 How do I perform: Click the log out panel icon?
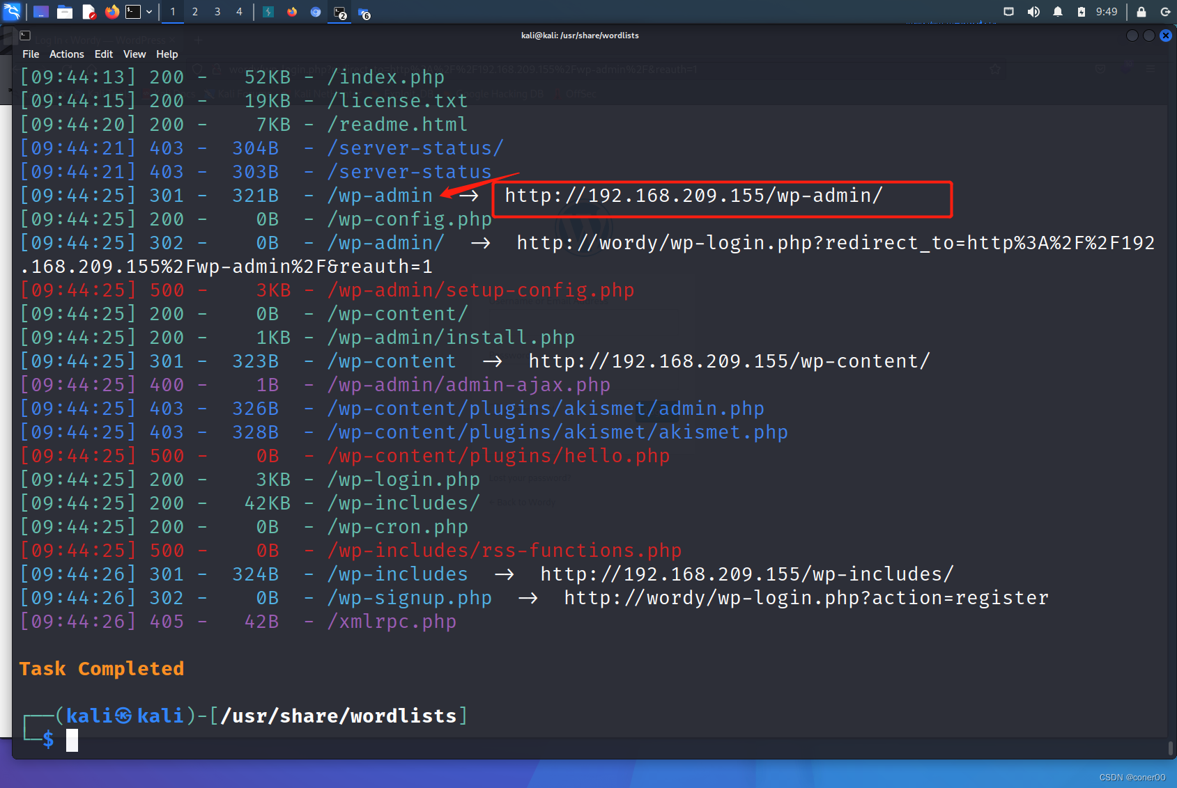1165,12
